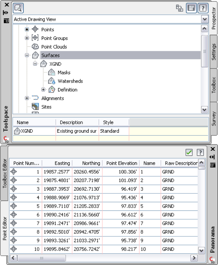Open Toolspace help question mark button
218x265 pixels.
(203, 8)
